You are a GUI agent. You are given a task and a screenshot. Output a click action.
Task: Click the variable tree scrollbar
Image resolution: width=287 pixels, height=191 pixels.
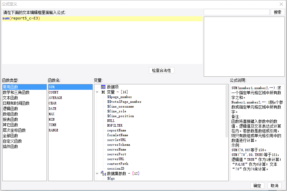227,111
